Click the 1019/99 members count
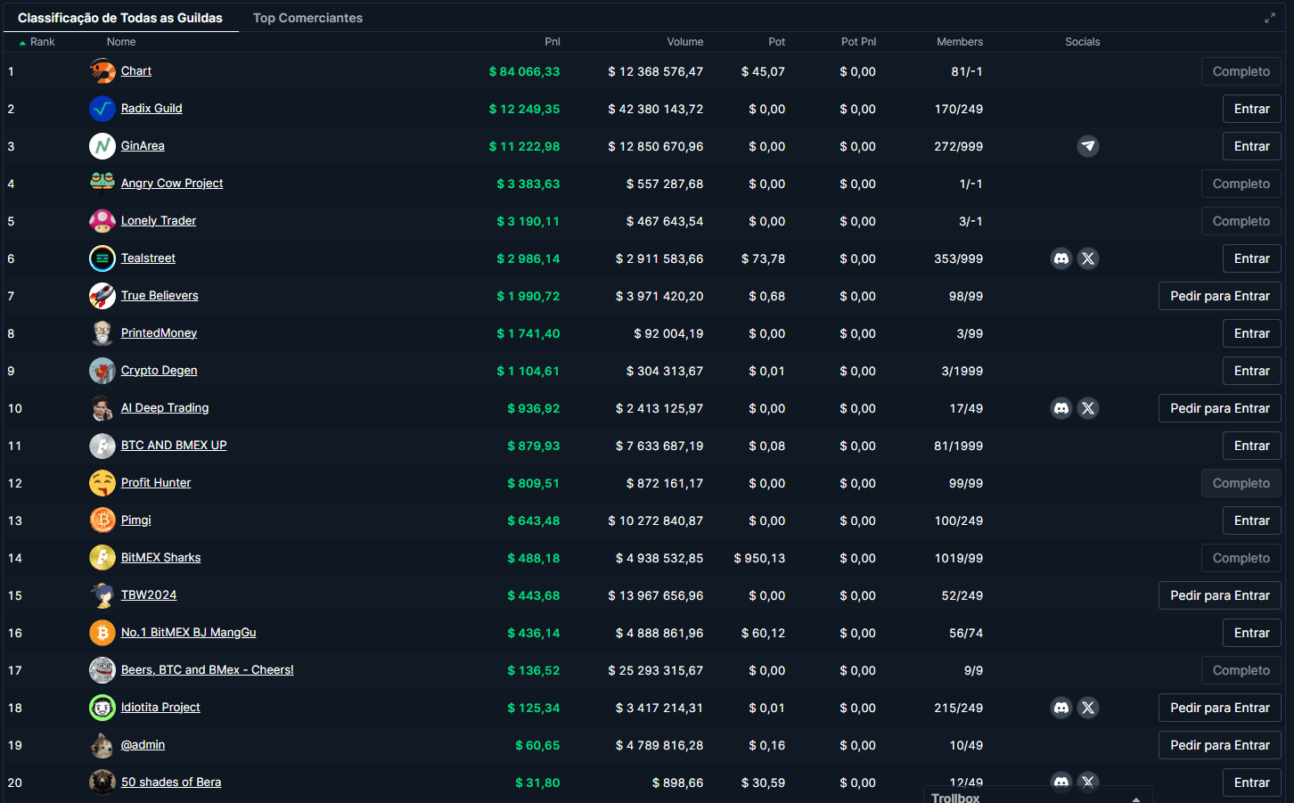 click(x=959, y=558)
